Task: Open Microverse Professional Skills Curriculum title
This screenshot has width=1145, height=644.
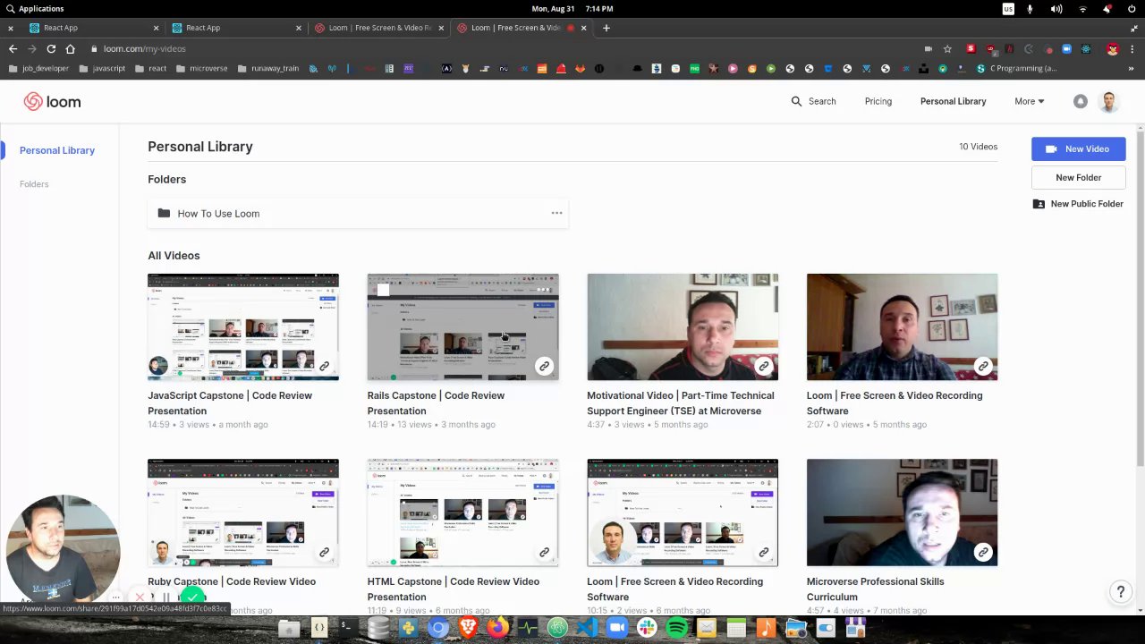Action: (875, 589)
